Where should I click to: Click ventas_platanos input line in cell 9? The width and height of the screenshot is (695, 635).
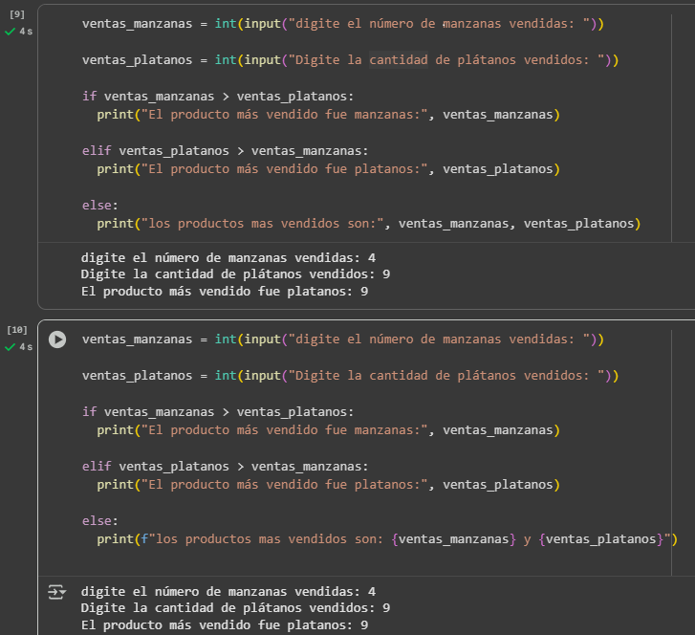tap(350, 60)
